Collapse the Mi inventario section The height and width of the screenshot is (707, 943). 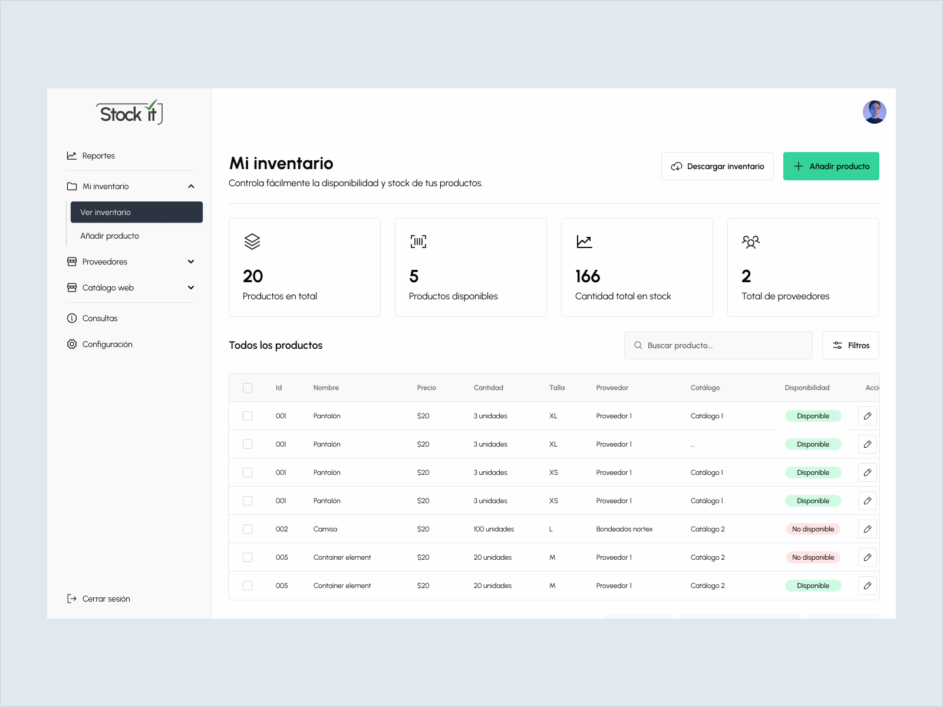(191, 186)
